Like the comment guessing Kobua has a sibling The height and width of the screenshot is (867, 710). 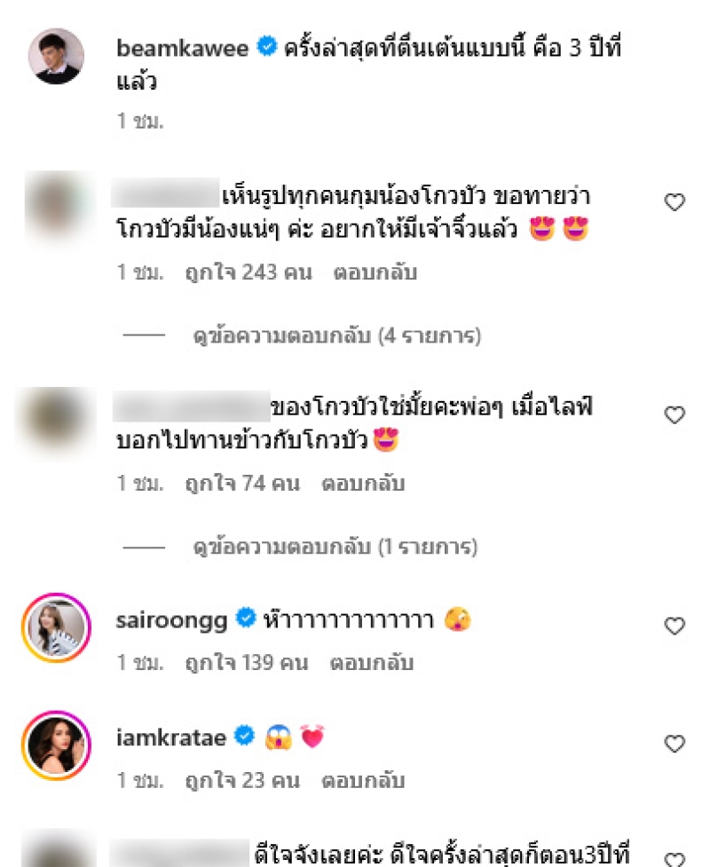[674, 203]
